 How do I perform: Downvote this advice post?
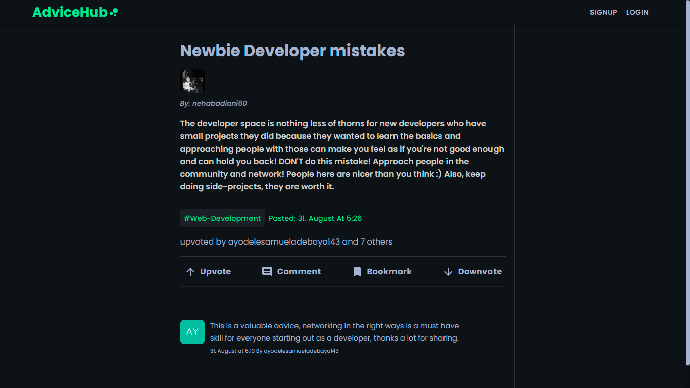click(473, 272)
